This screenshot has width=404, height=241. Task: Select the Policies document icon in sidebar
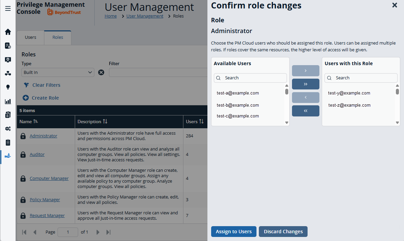point(8,46)
